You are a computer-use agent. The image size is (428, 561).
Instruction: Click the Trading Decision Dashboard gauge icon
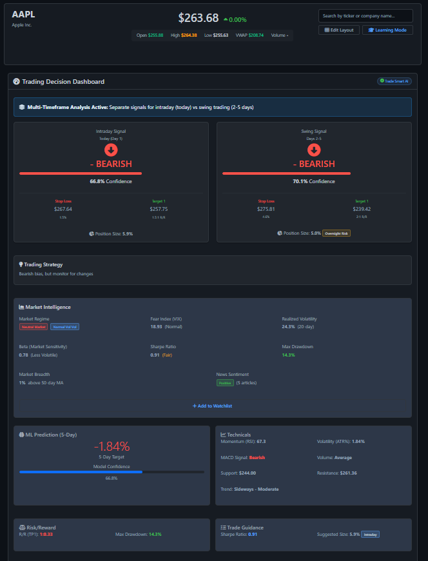[16, 82]
